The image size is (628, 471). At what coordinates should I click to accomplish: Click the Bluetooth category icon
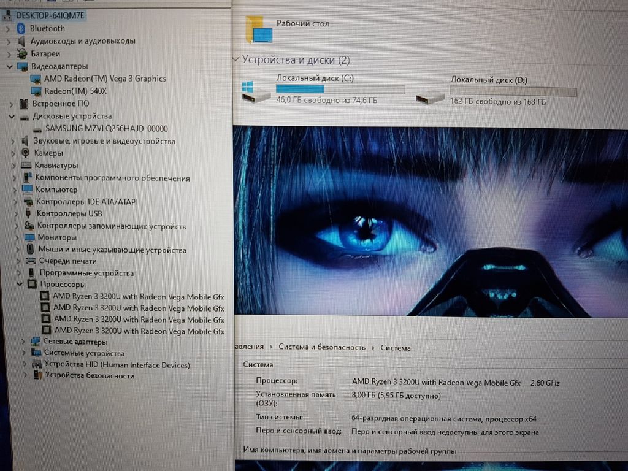click(x=21, y=28)
